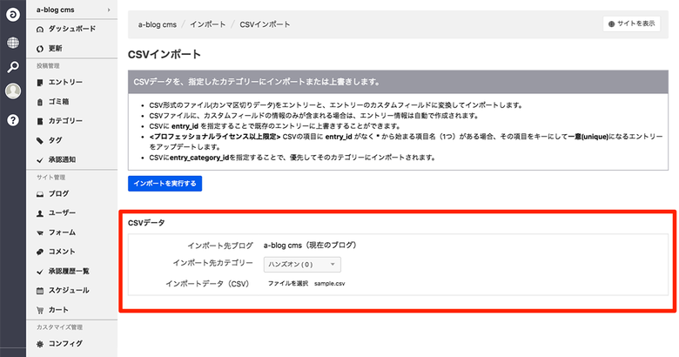Click サイトを表示 button
The width and height of the screenshot is (679, 357).
(x=631, y=24)
